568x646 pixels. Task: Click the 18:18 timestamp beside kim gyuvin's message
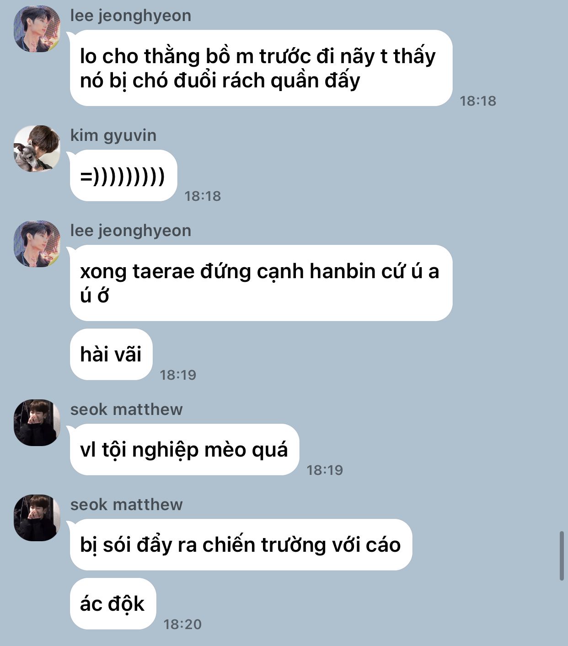[x=203, y=196]
